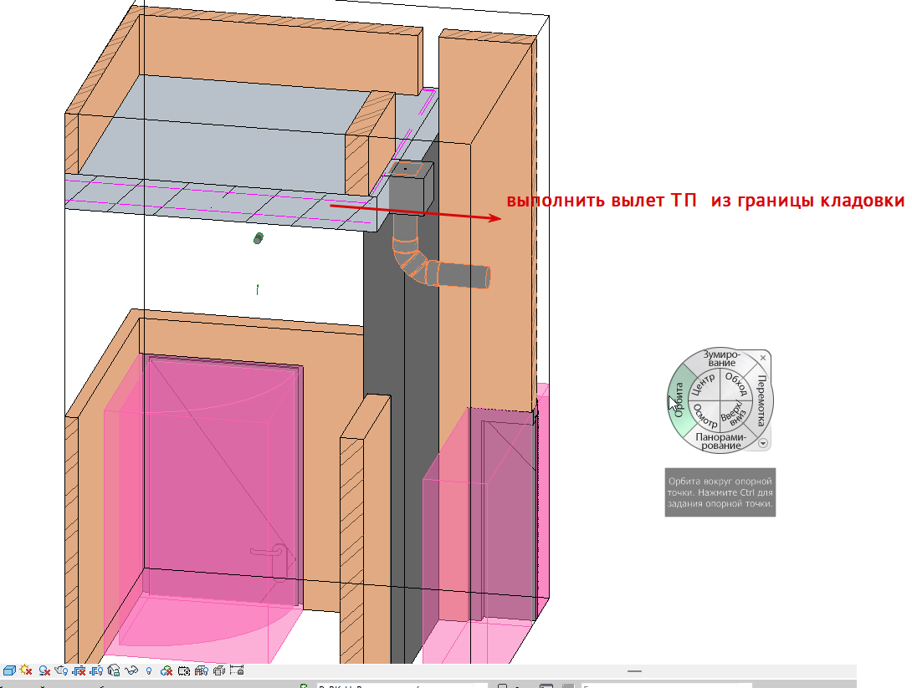The height and width of the screenshot is (688, 912).
Task: Open the Rendering dialog teapot icon
Action: pyautogui.click(x=61, y=670)
